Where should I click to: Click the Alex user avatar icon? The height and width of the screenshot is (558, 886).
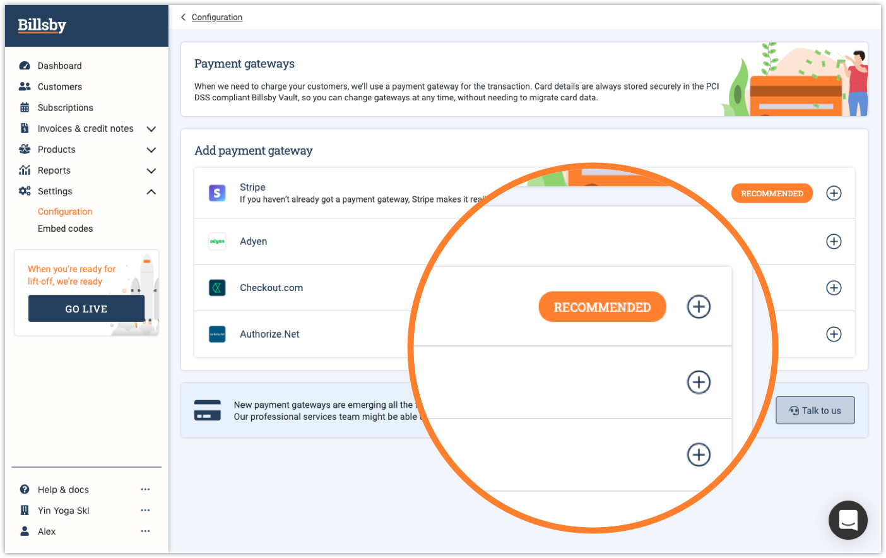25,531
